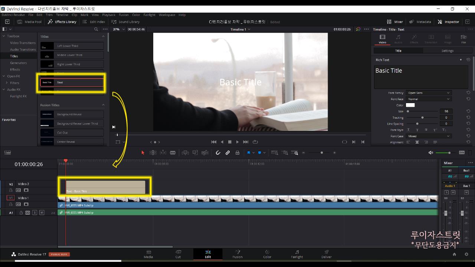Click the blue Marker icon
Image resolution: width=475 pixels, height=267 pixels.
point(259,152)
